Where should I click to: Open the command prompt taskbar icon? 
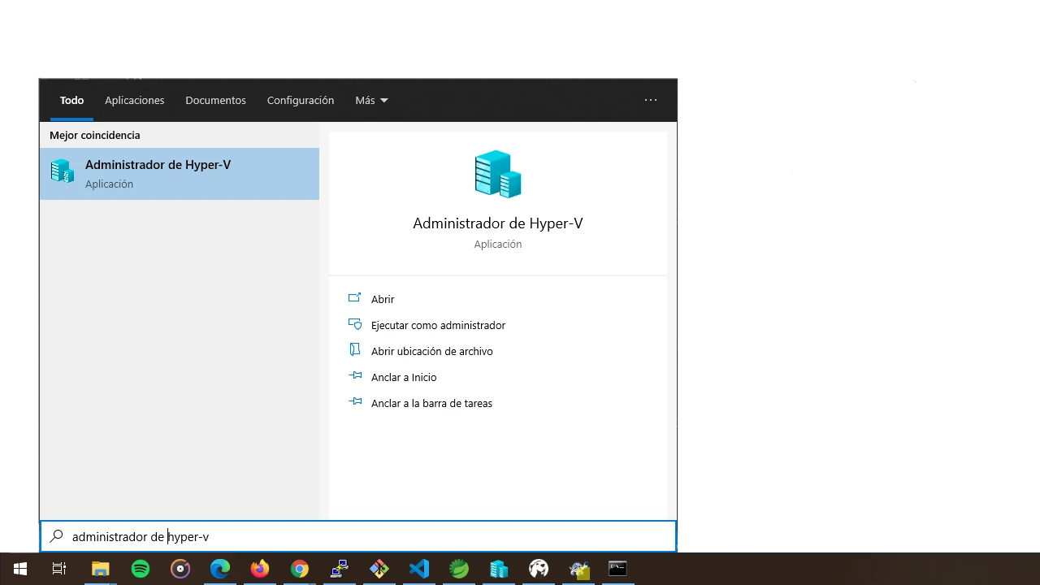(x=618, y=569)
